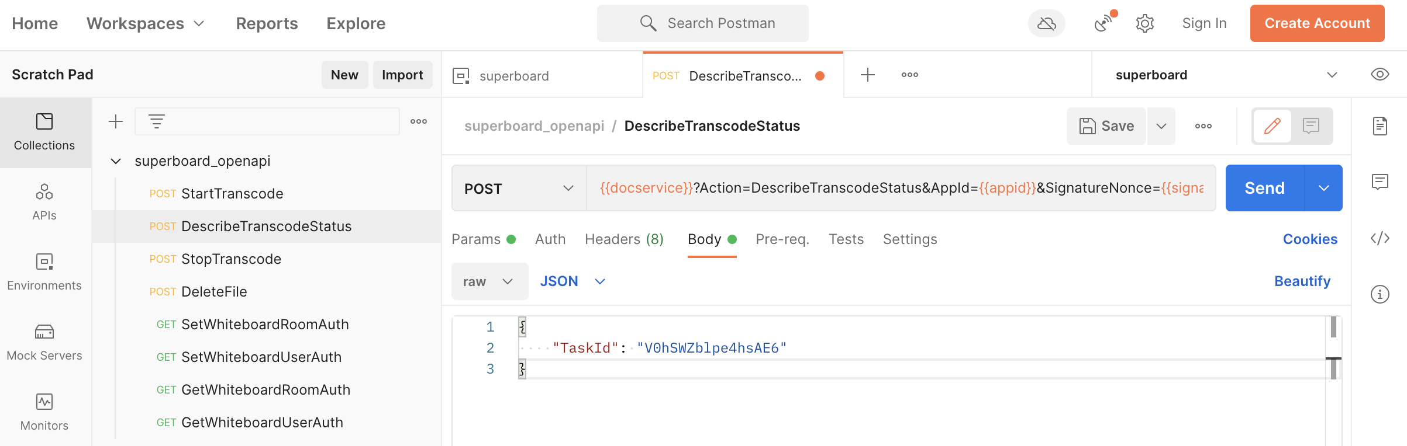1407x446 pixels.
Task: Click the superboard environment tab icon
Action: [461, 76]
